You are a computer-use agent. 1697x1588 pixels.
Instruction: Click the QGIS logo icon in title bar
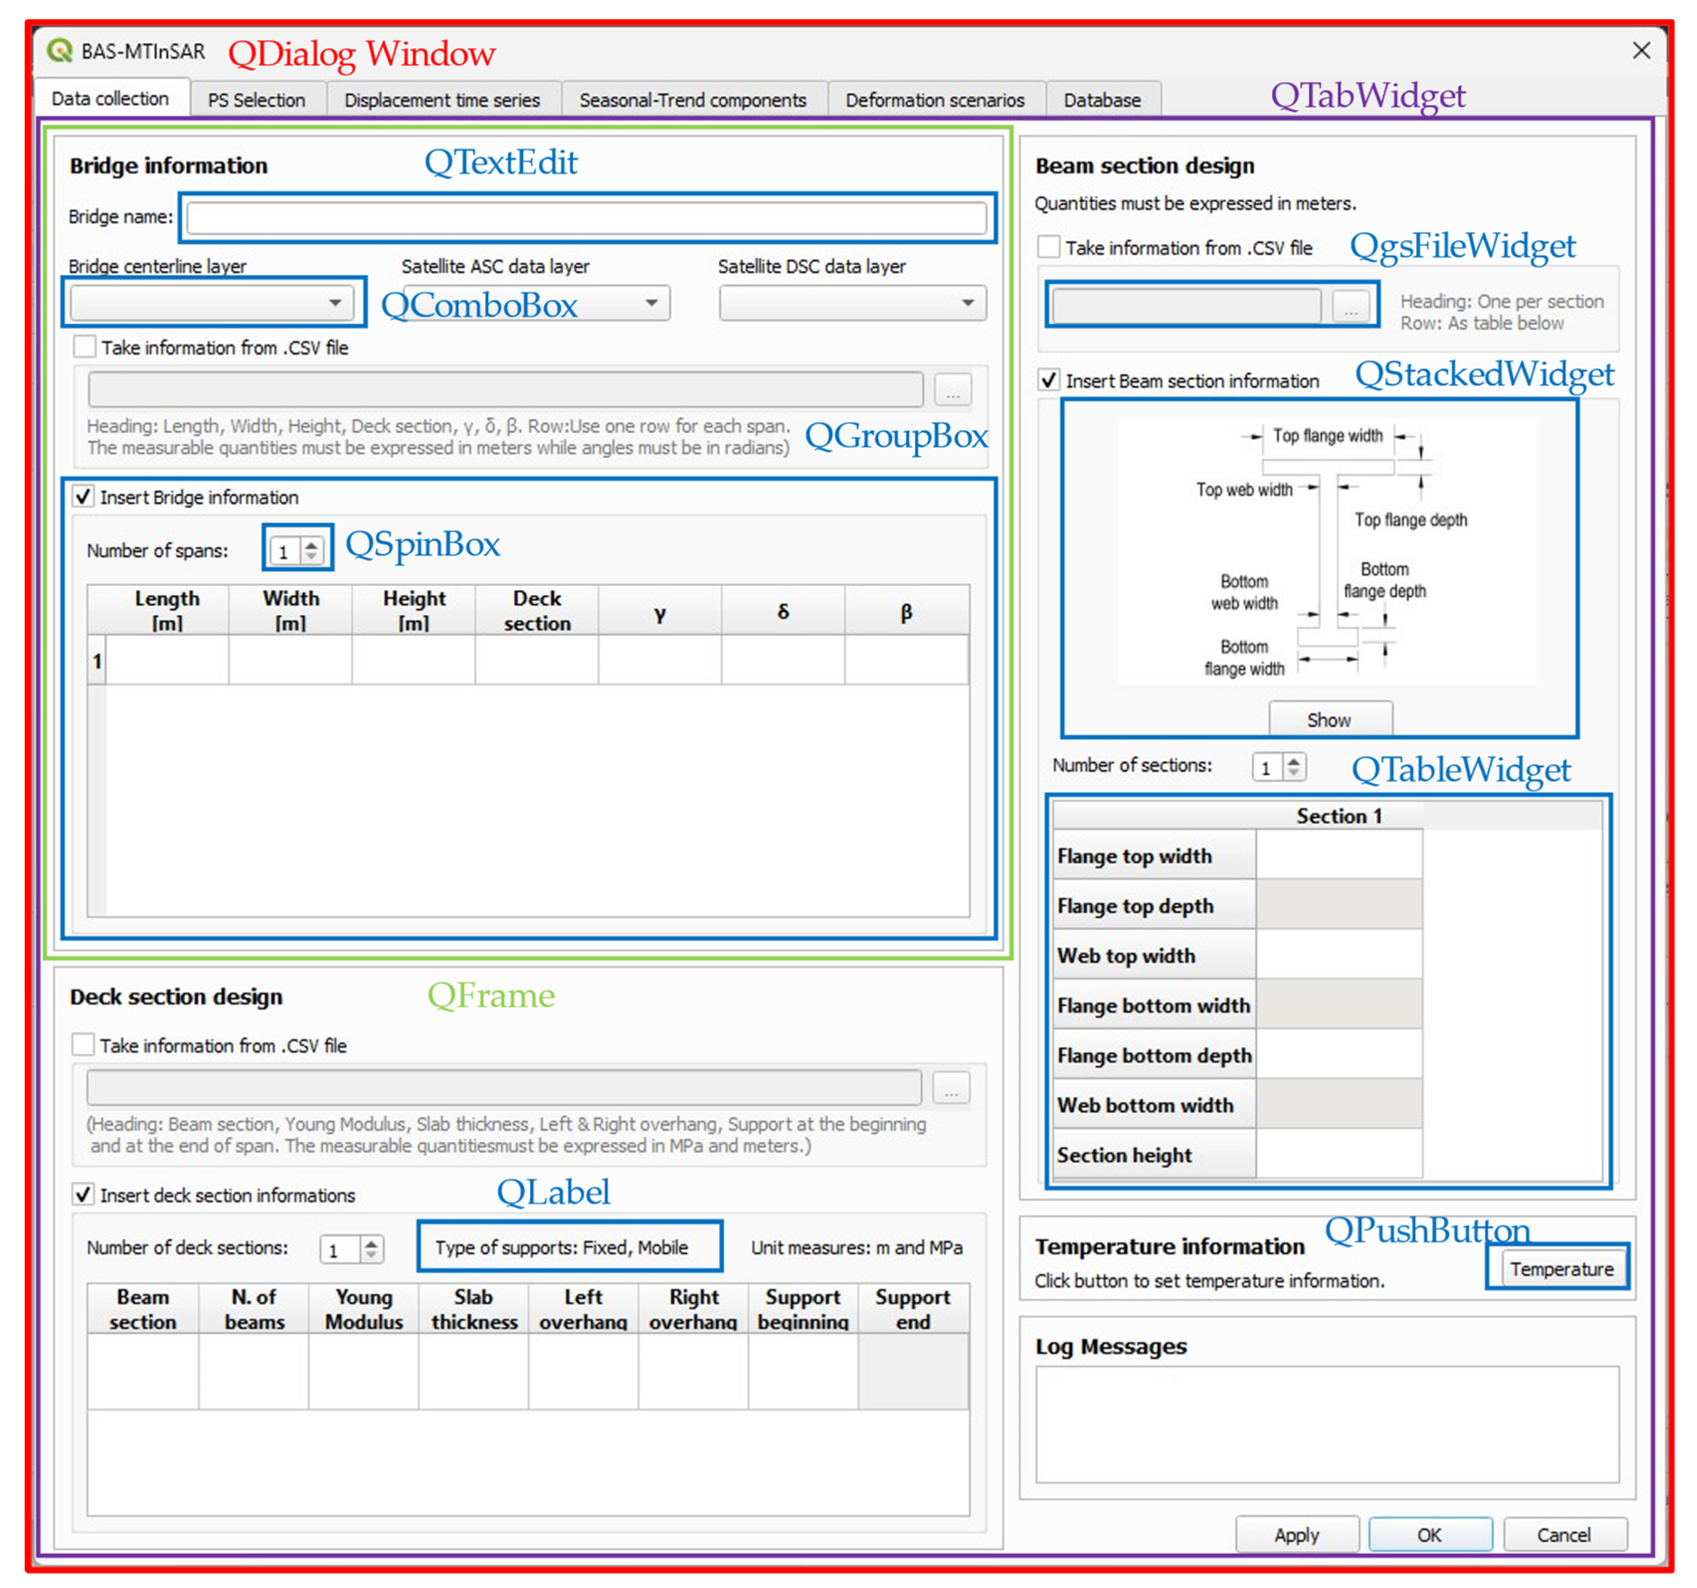60,50
